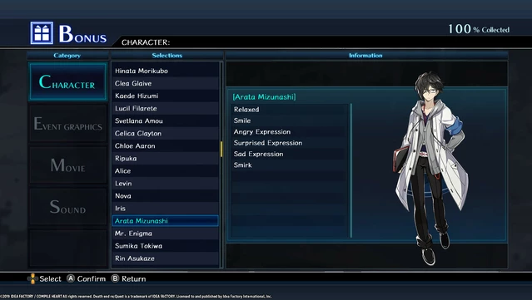Open the Movie category

pyautogui.click(x=68, y=165)
